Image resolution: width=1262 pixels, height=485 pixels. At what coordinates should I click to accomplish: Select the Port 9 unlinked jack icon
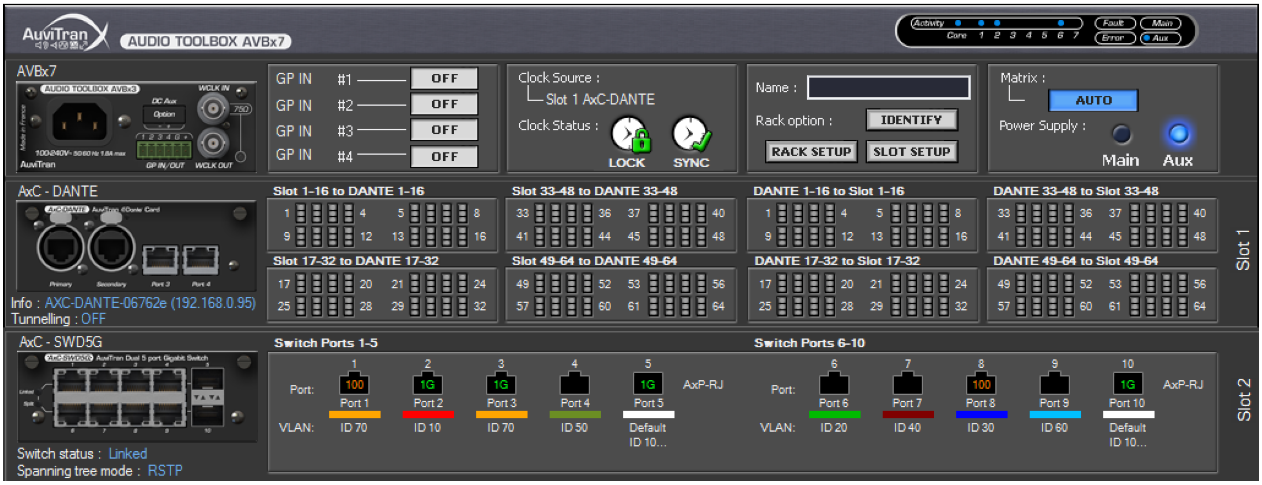(1054, 383)
